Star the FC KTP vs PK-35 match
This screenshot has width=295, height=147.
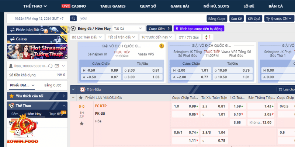[x=81, y=123]
